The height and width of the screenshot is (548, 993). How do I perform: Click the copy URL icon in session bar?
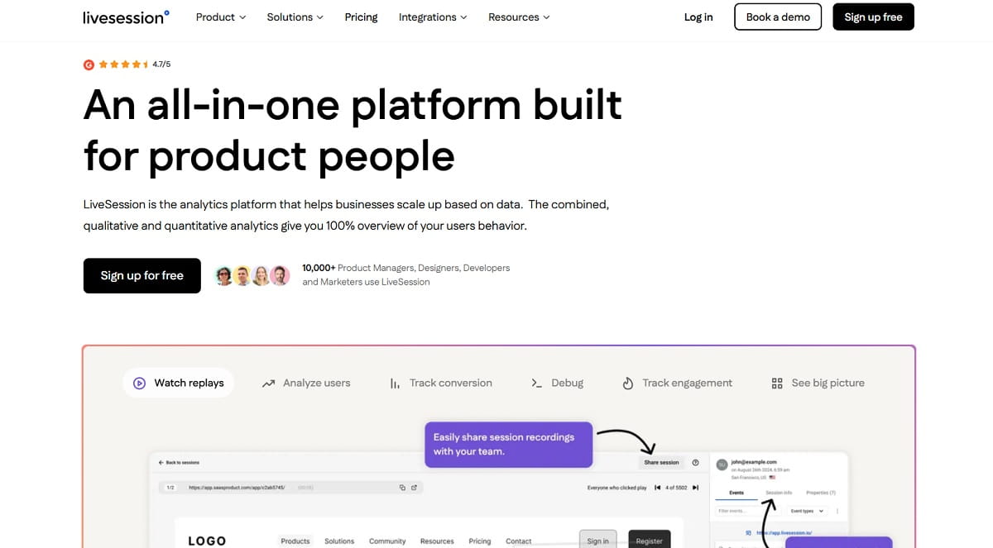[x=402, y=488]
